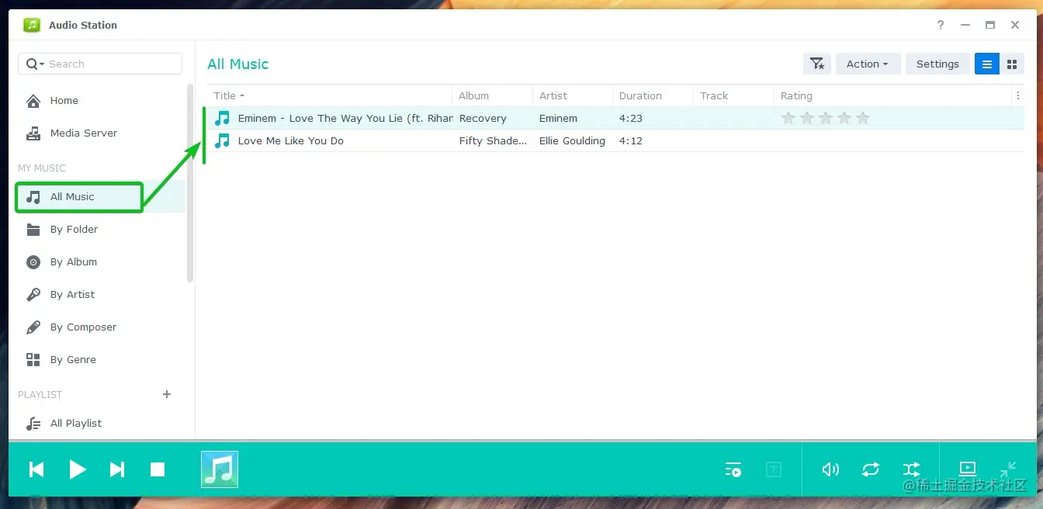1043x509 pixels.
Task: Rate the Eminem track five stars
Action: [x=863, y=118]
